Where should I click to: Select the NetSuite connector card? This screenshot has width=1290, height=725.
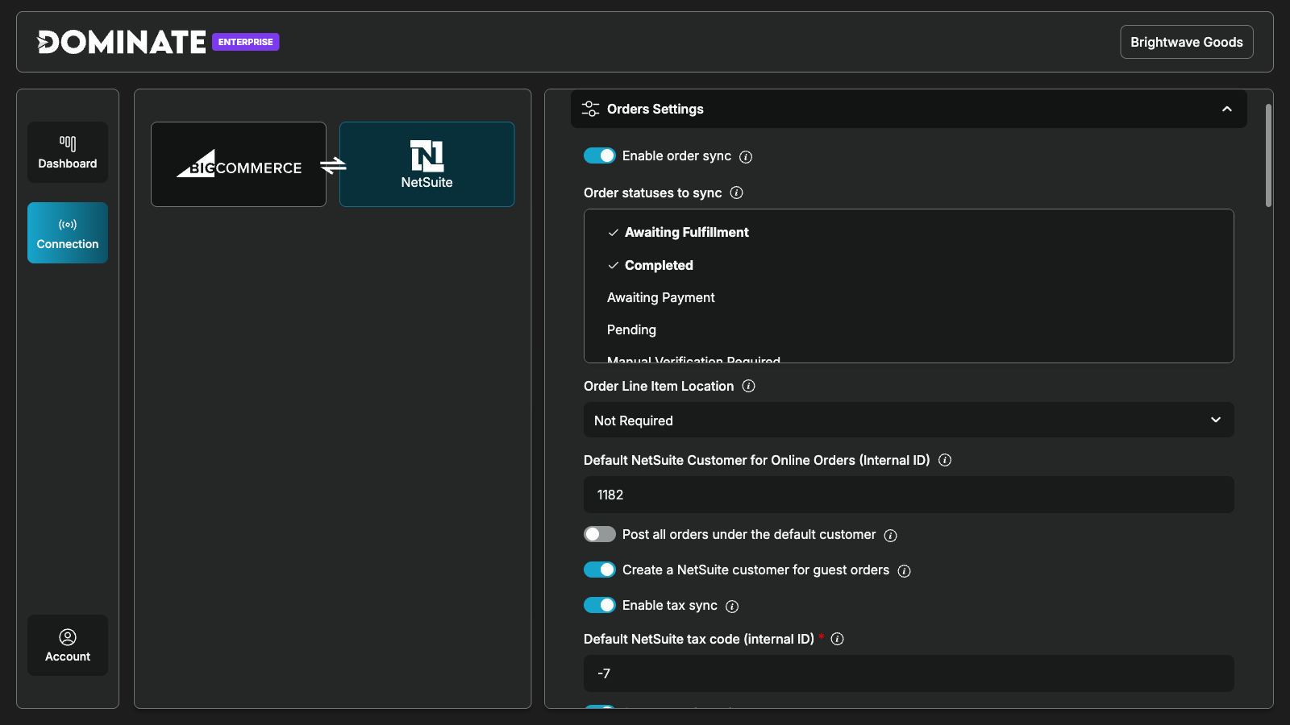(x=427, y=164)
